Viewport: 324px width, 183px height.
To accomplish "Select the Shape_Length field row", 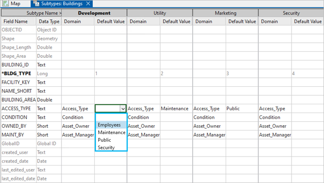I will pos(18,47).
